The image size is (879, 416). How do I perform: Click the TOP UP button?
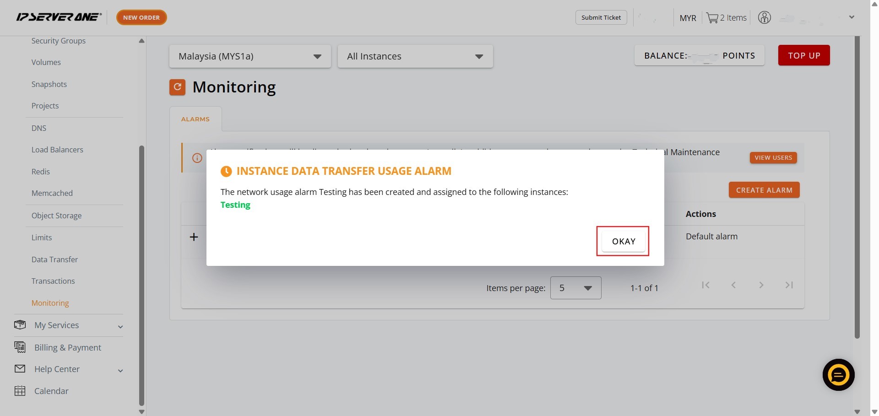coord(803,55)
